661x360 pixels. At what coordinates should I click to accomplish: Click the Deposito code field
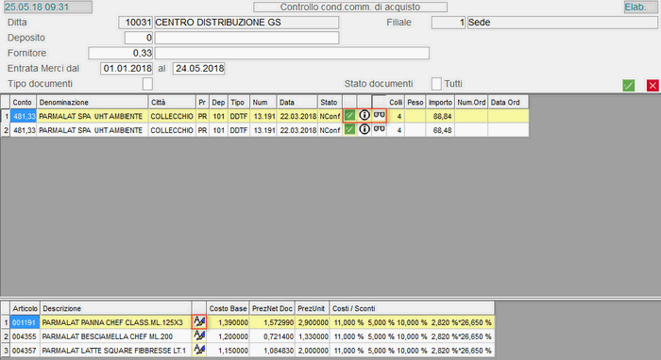click(139, 38)
